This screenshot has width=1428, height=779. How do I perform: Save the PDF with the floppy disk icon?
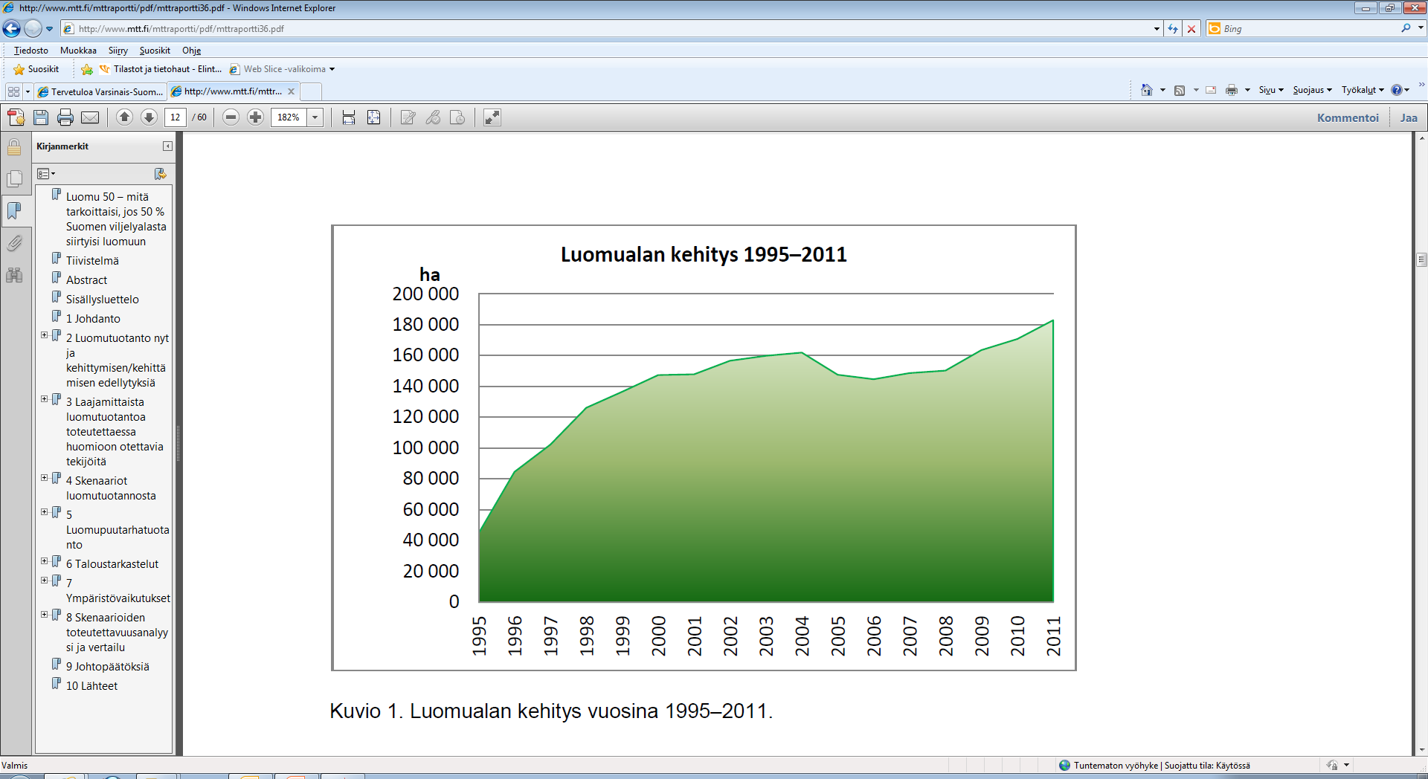click(x=41, y=117)
